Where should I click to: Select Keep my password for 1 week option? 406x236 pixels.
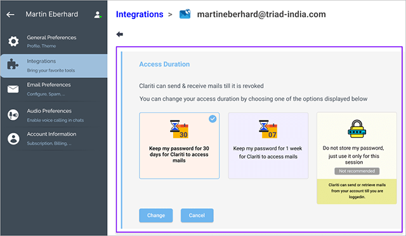pos(268,145)
